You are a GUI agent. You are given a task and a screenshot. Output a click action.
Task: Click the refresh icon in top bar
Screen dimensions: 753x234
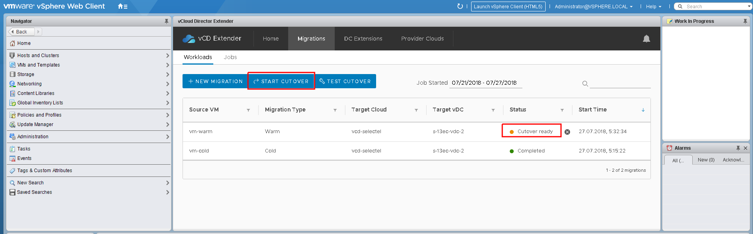point(460,6)
